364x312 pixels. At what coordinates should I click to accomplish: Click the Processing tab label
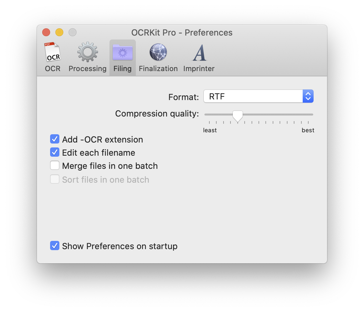click(87, 68)
